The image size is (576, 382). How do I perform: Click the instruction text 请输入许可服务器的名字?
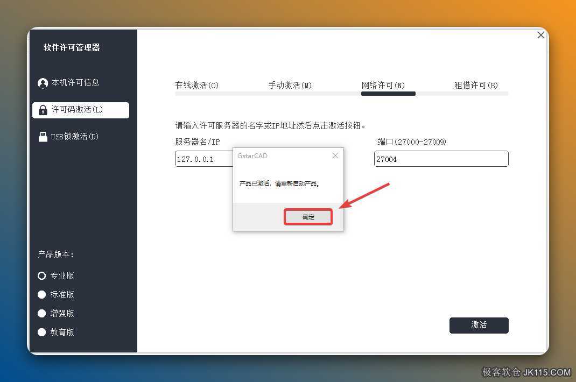(270, 125)
